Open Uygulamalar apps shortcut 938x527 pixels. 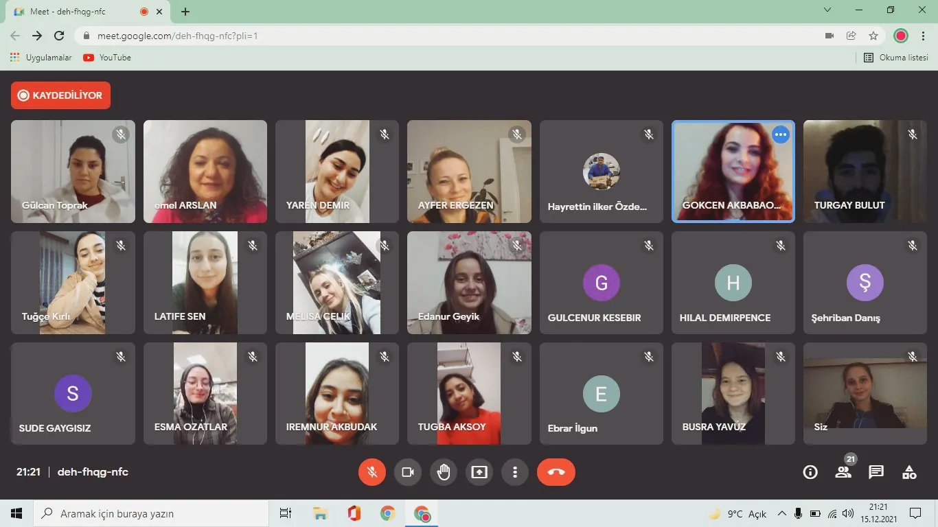click(41, 58)
